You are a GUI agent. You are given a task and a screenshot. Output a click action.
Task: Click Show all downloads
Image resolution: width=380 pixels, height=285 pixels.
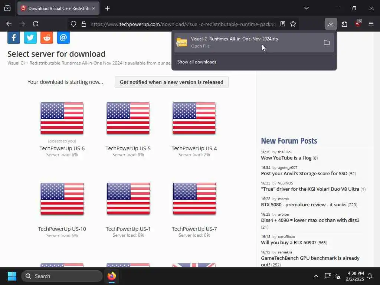tap(197, 62)
